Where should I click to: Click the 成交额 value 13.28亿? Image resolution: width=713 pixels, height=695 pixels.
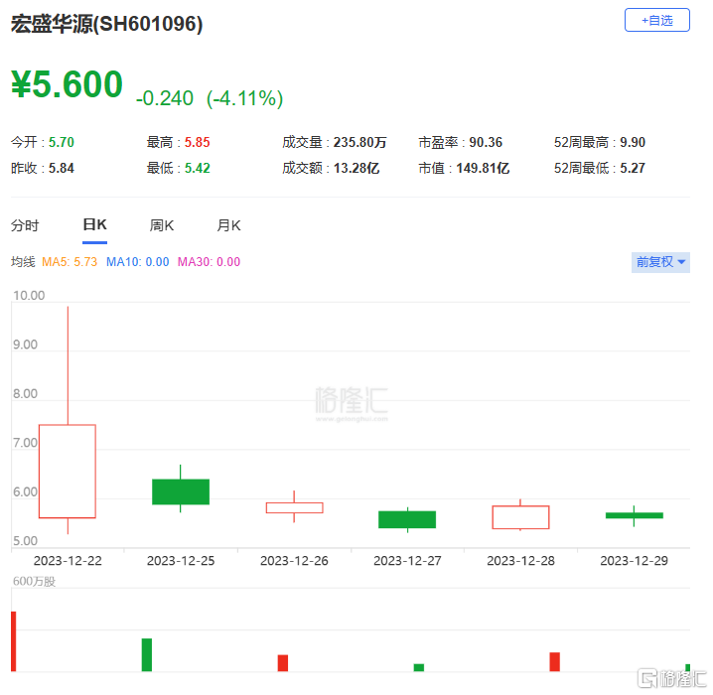pos(356,168)
